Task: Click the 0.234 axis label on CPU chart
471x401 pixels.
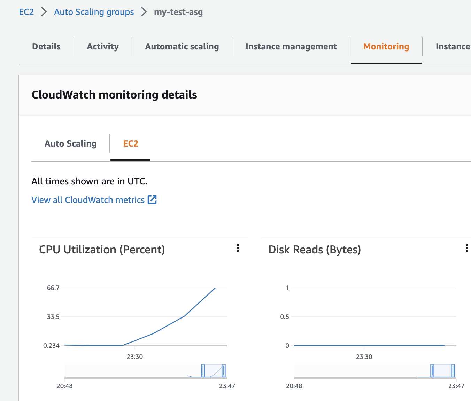Action: pyautogui.click(x=52, y=346)
